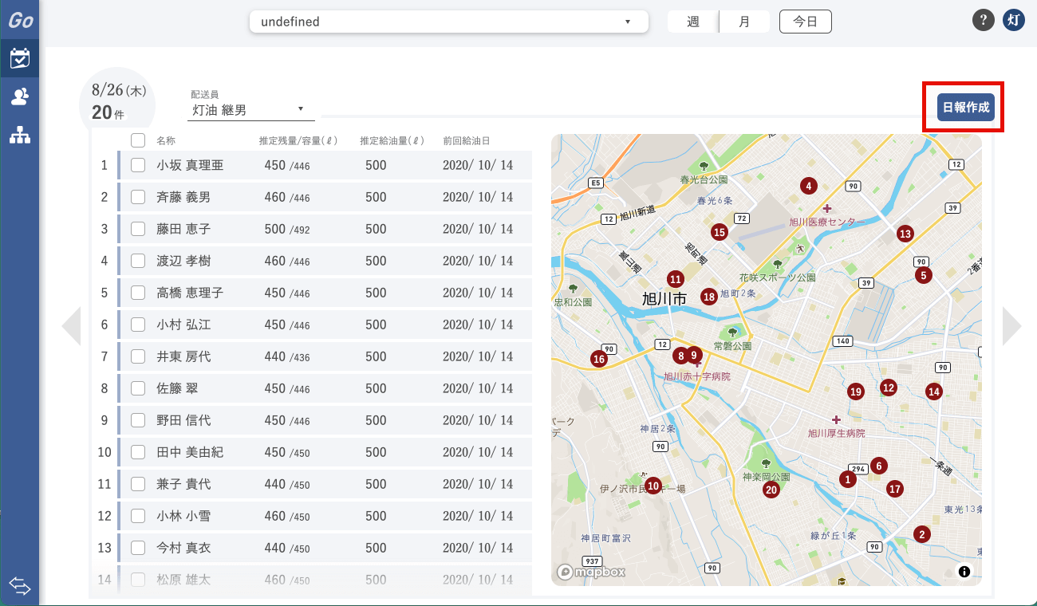Viewport: 1037px width, 606px height.
Task: Check the box for 今村 真衣
Action: [138, 548]
